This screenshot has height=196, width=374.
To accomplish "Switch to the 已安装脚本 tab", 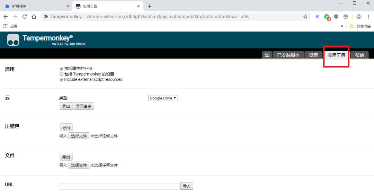I will (288, 55).
